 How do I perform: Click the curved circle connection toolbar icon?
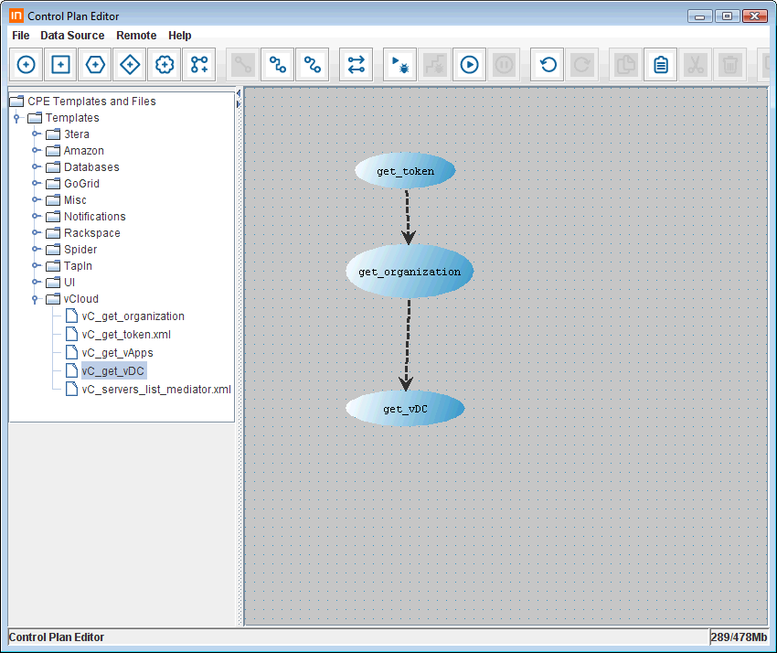pos(313,65)
